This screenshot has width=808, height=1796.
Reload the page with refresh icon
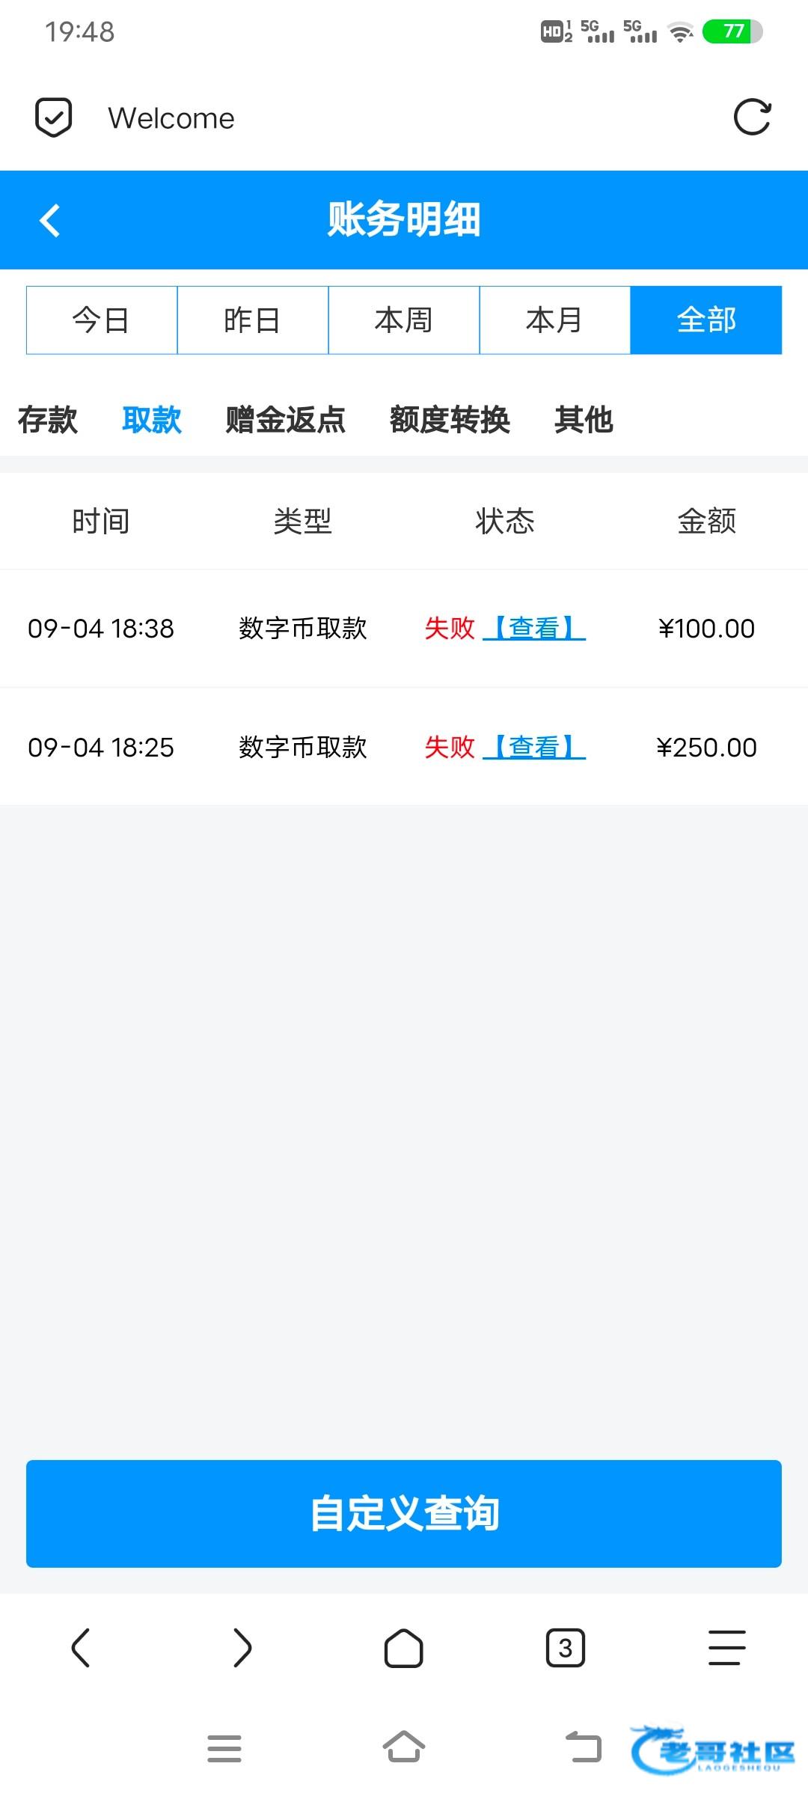[x=752, y=117]
